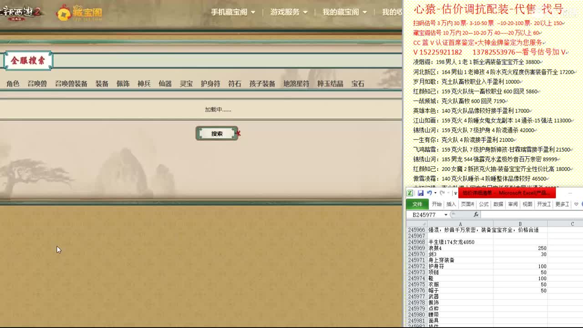Click the Excel Undo icon

tap(429, 193)
